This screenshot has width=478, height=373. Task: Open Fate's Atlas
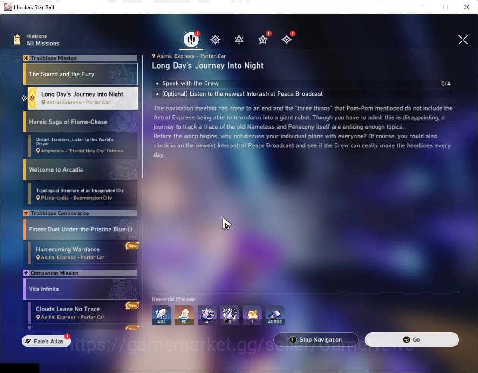pyautogui.click(x=45, y=341)
